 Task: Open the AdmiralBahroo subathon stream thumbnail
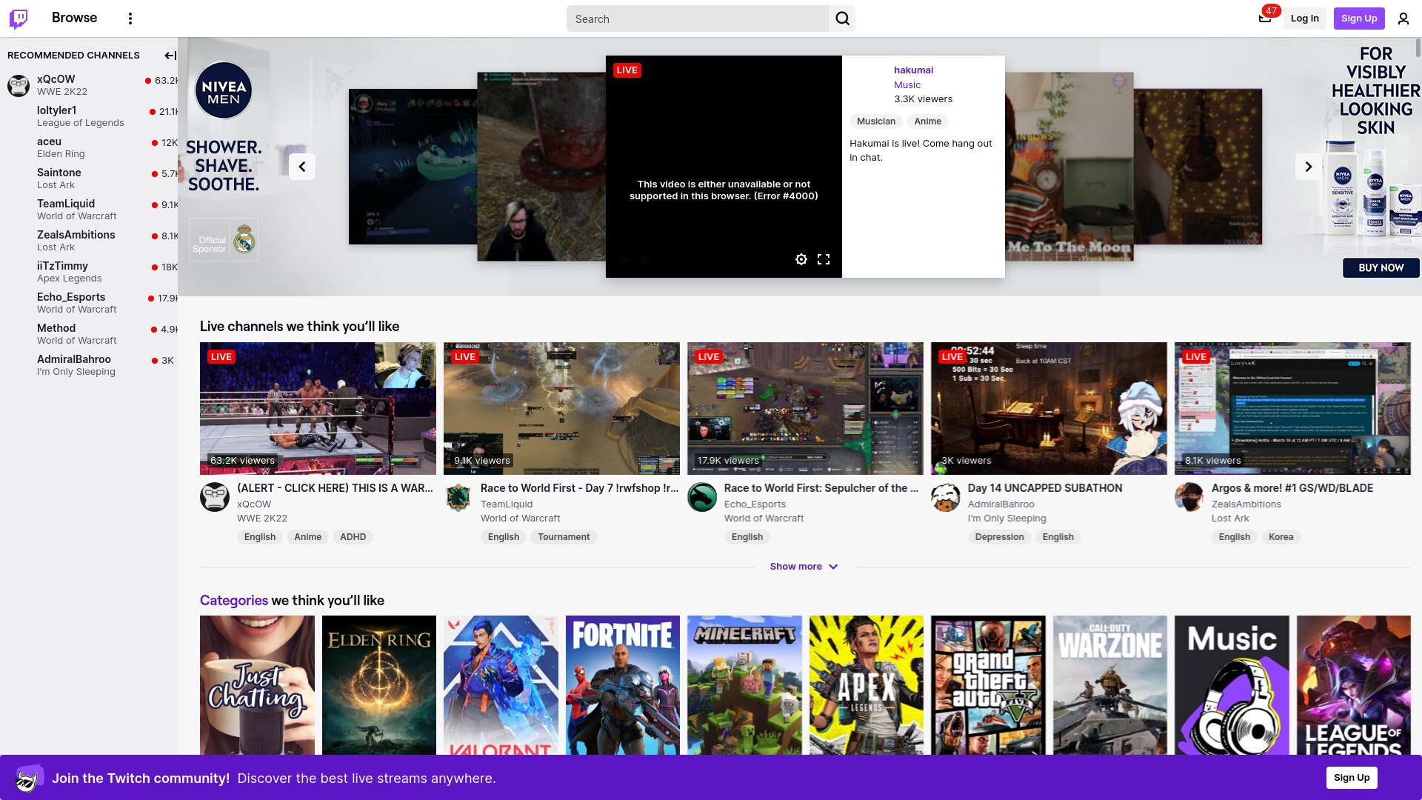coord(1049,408)
